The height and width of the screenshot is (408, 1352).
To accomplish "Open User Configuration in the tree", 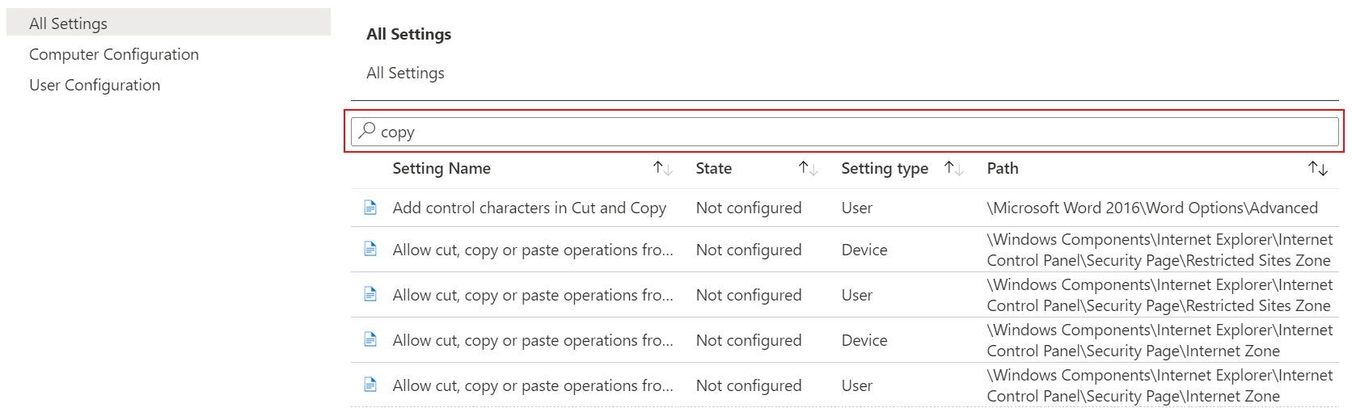I will pos(95,85).
